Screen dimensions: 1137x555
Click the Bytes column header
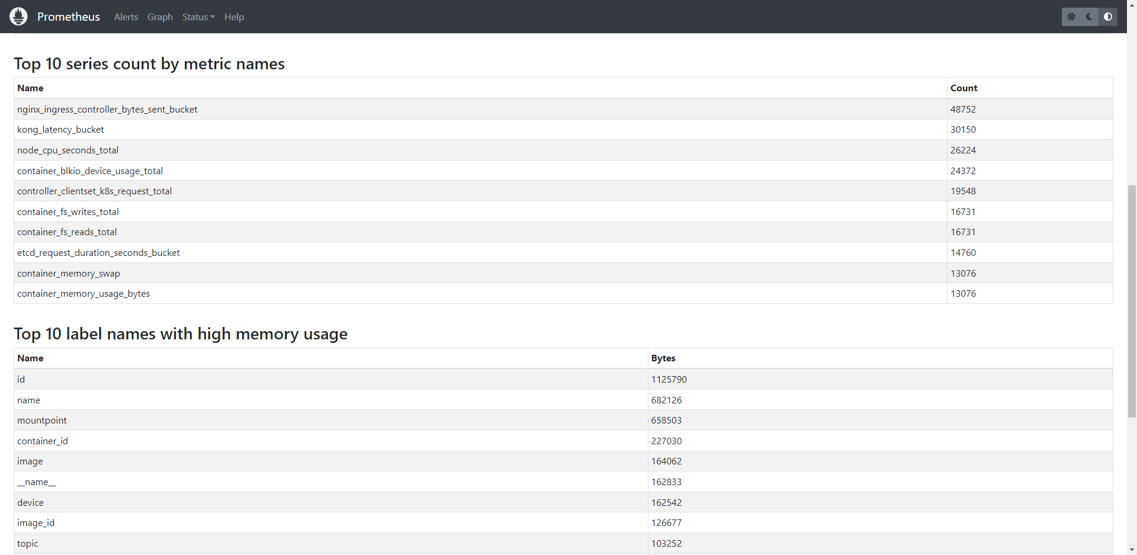pos(663,358)
